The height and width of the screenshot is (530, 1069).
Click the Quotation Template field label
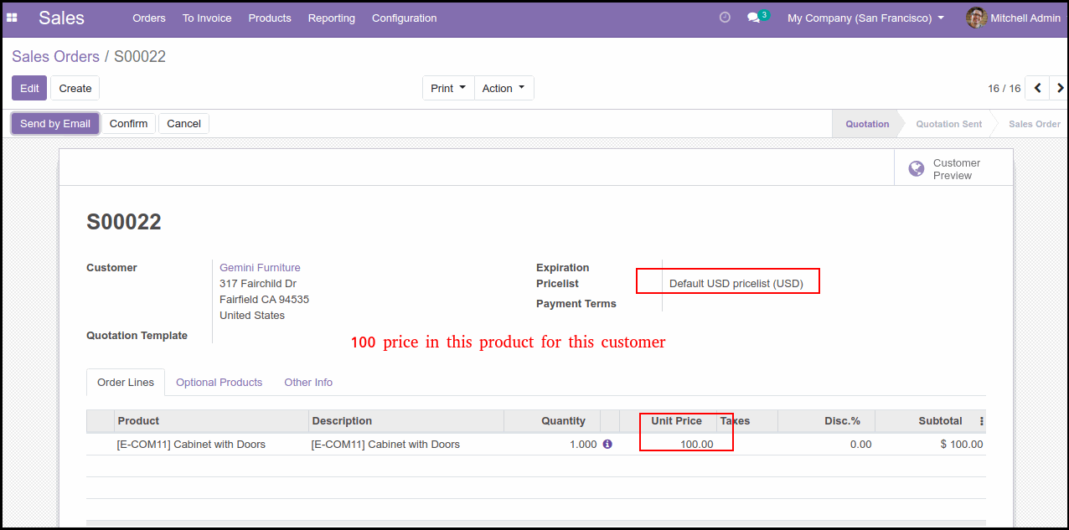(137, 335)
